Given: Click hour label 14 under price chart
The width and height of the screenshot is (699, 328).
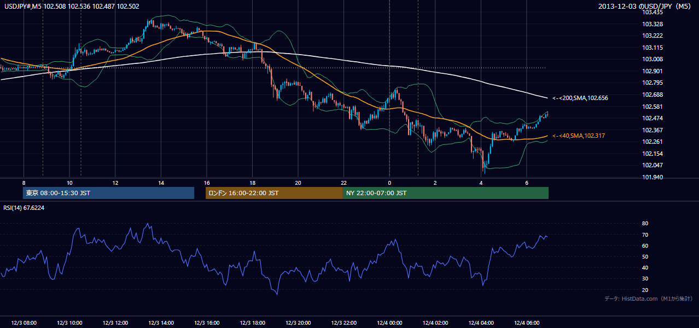Looking at the screenshot, I should click(161, 183).
